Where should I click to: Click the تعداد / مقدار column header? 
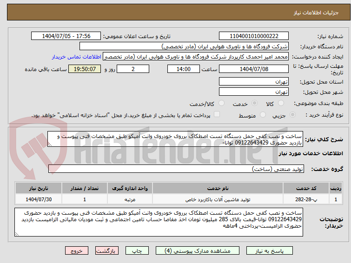pos(85,188)
